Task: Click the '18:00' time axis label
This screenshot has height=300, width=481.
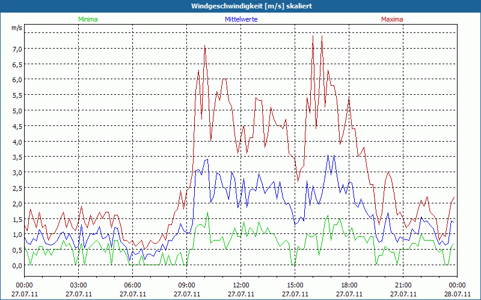Action: (x=349, y=286)
